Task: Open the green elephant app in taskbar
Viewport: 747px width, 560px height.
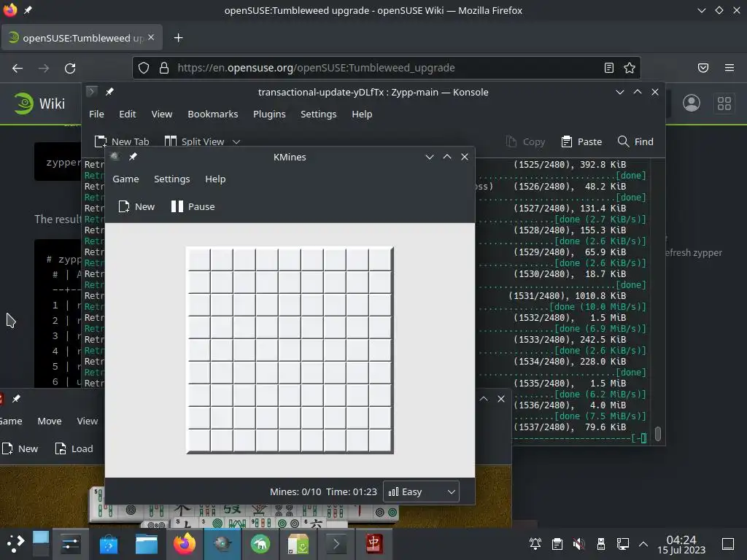Action: pyautogui.click(x=260, y=544)
